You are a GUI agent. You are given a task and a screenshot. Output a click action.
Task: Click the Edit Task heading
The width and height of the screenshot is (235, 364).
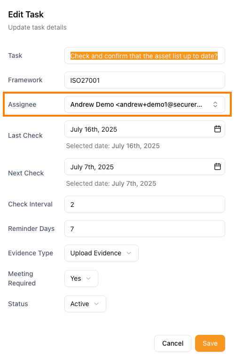tap(26, 15)
